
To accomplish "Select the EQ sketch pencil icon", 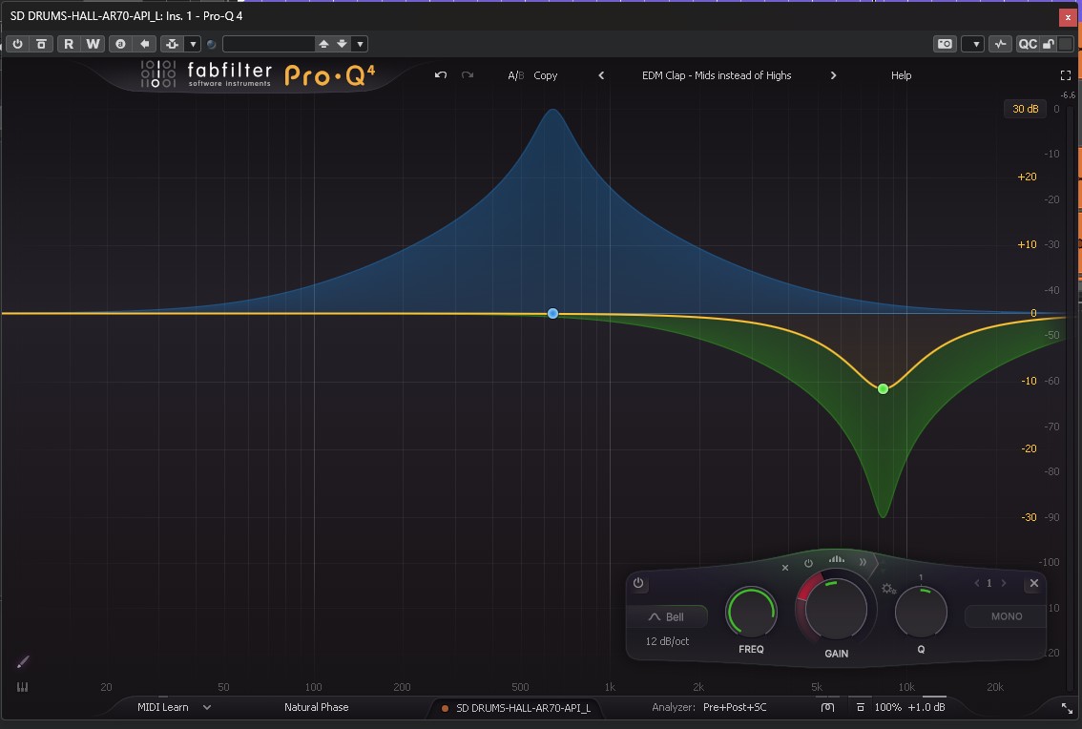I will click(x=23, y=661).
